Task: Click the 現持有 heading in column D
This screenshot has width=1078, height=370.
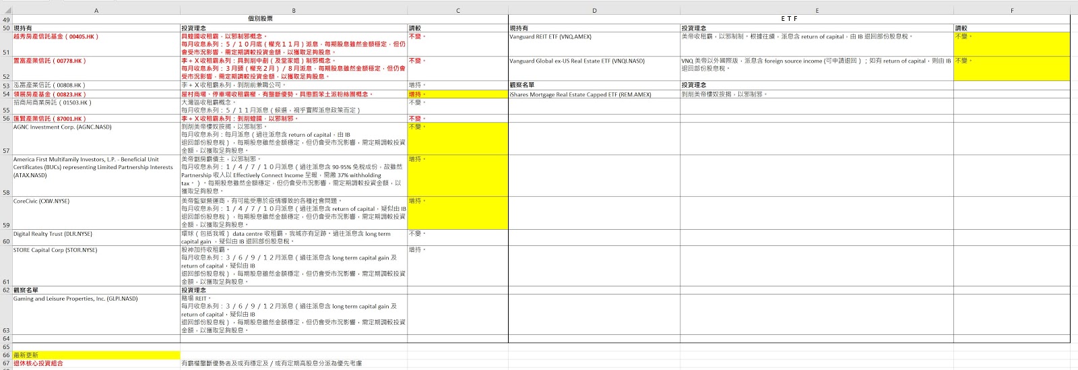Action: (x=594, y=28)
